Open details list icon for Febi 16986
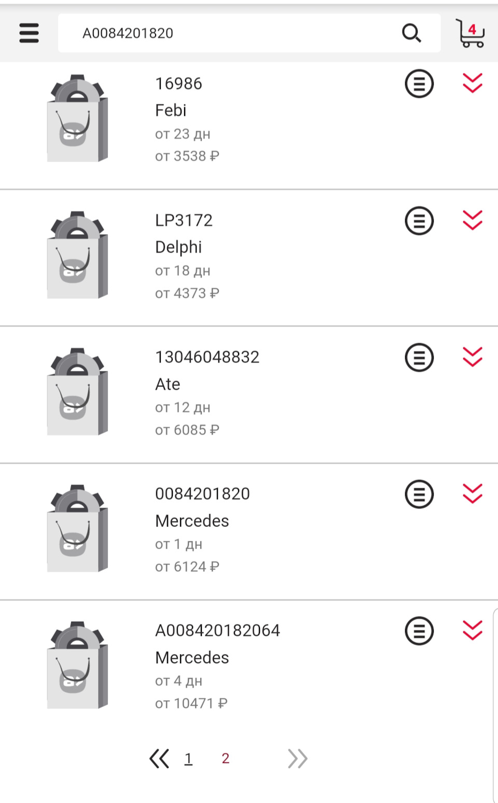This screenshot has height=803, width=498. click(x=419, y=84)
